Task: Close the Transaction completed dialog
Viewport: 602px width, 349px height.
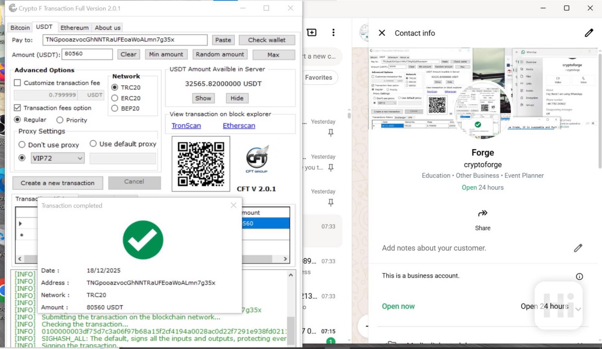Action: pyautogui.click(x=233, y=206)
